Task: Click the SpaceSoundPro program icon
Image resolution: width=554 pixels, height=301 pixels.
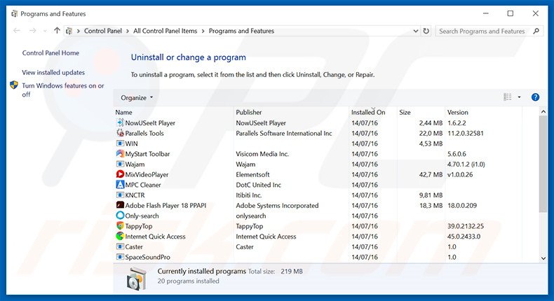Action: pyautogui.click(x=120, y=257)
